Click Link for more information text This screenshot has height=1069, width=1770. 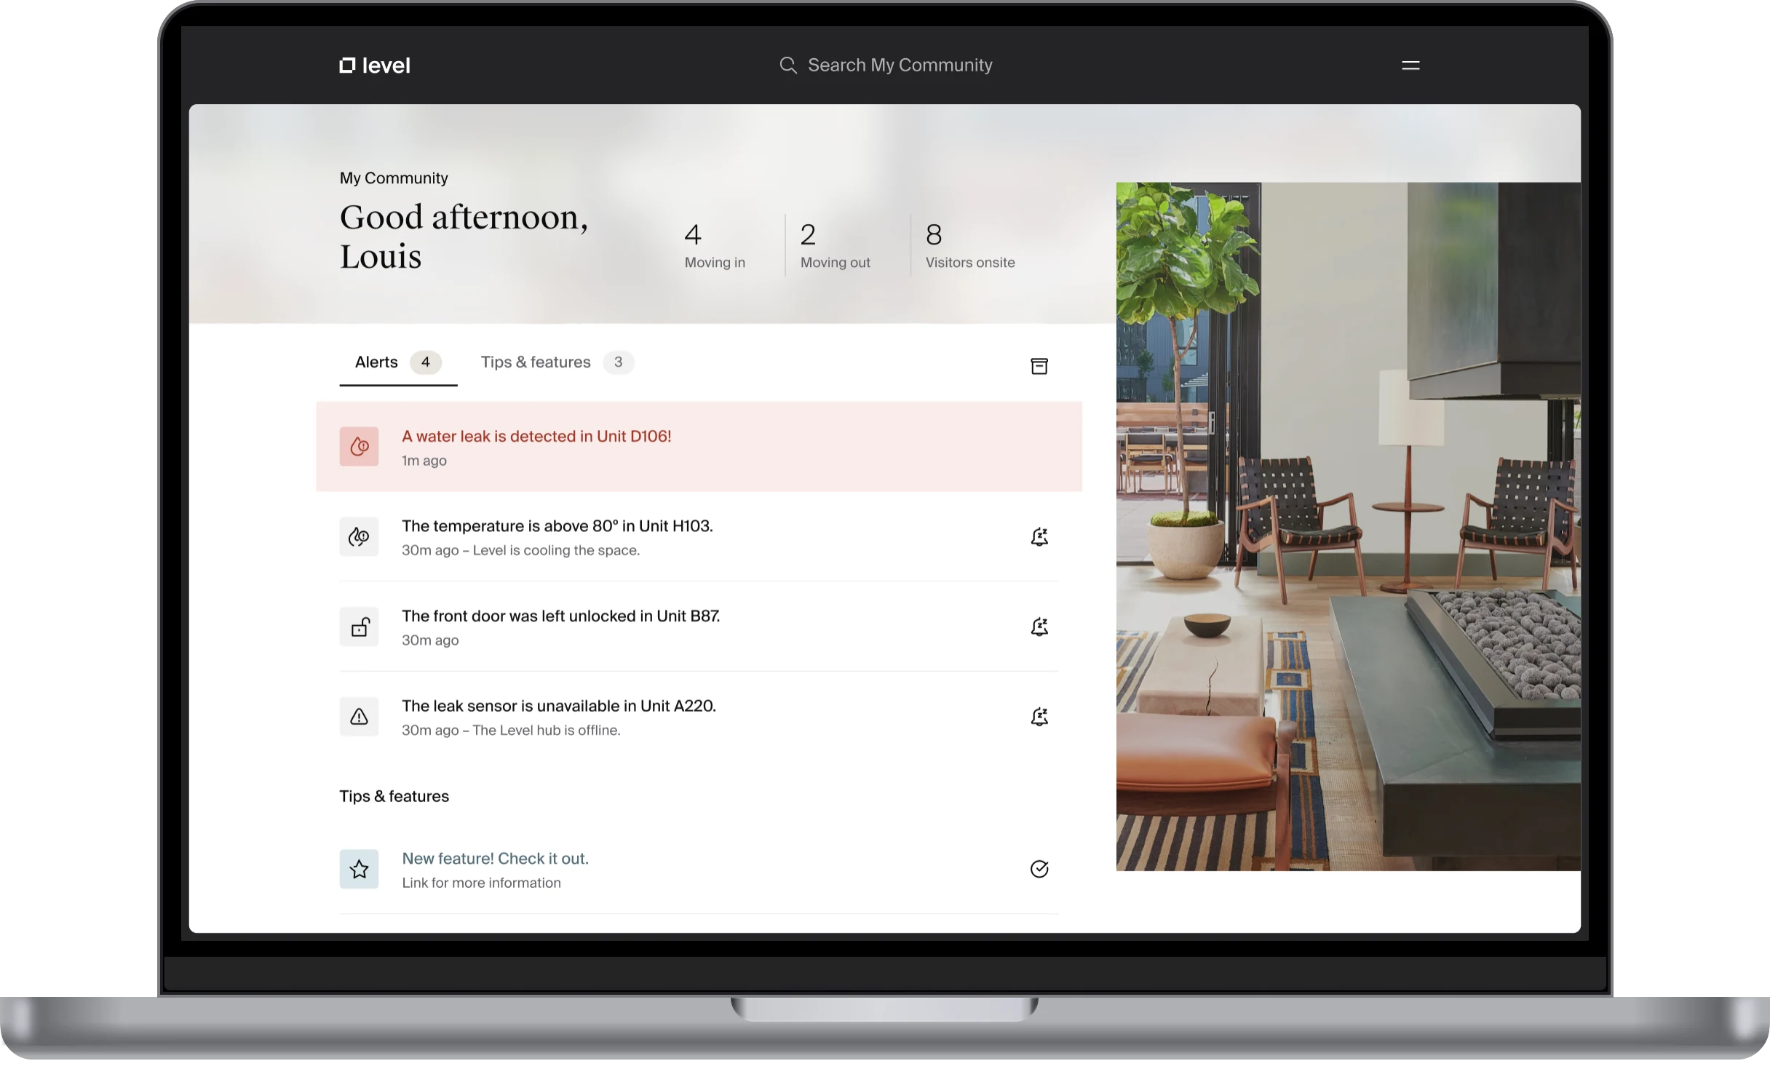pos(481,883)
